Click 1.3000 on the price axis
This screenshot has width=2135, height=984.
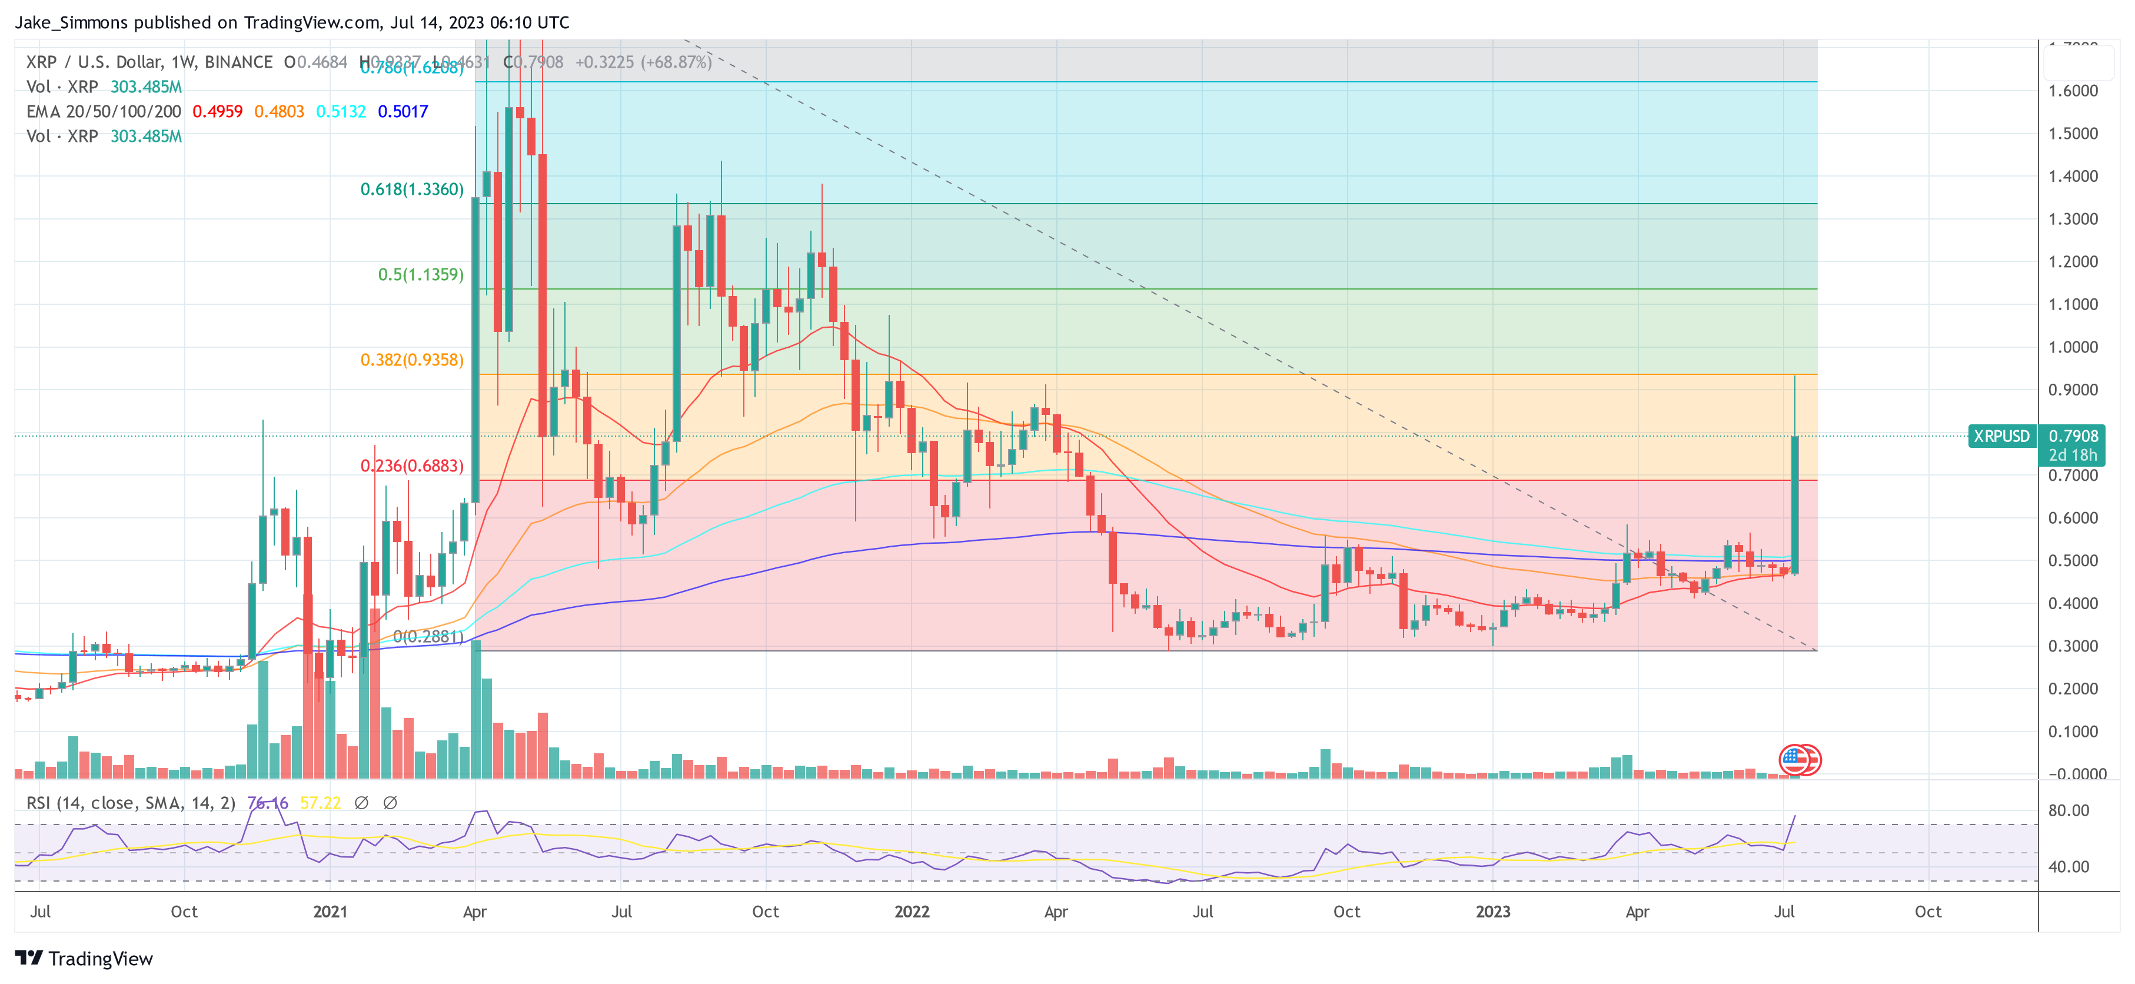tap(2073, 220)
